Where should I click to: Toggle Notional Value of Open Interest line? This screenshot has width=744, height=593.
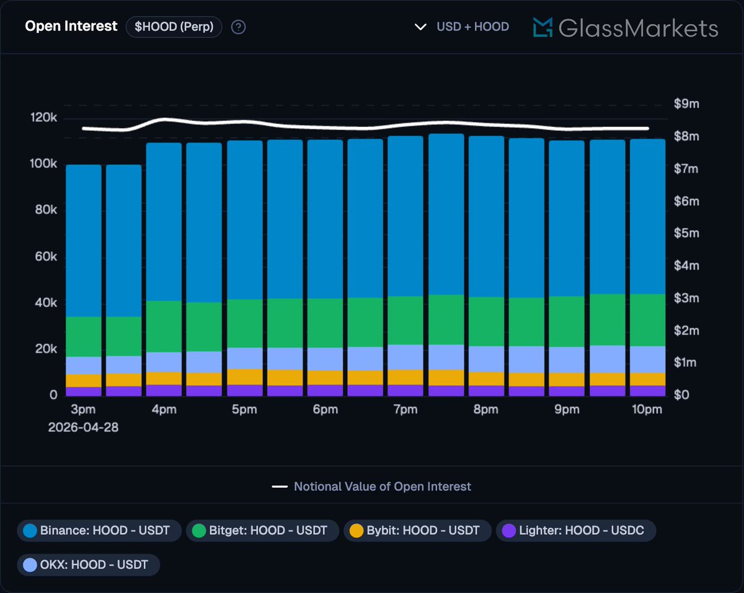pyautogui.click(x=371, y=486)
